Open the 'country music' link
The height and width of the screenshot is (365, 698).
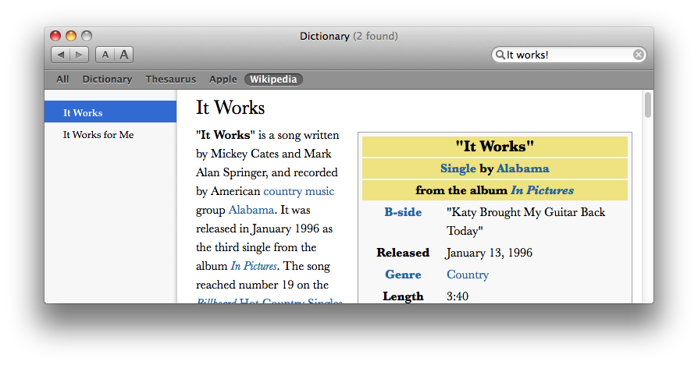tap(299, 191)
